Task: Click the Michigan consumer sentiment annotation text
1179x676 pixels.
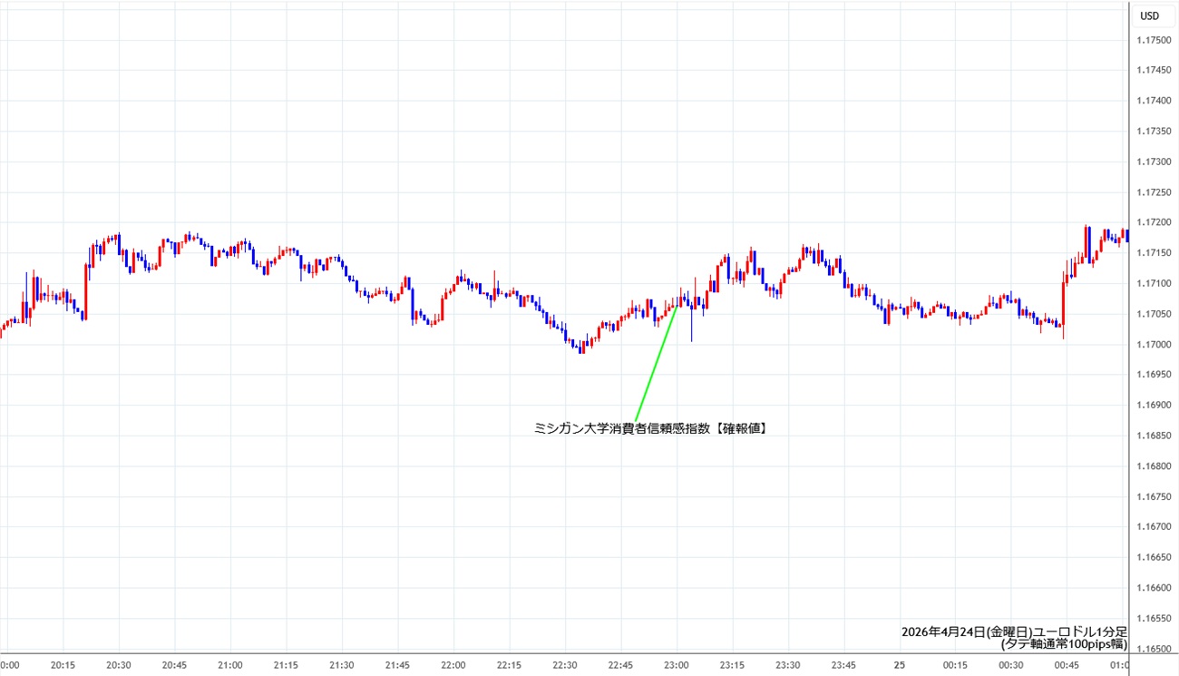Action: [x=651, y=428]
